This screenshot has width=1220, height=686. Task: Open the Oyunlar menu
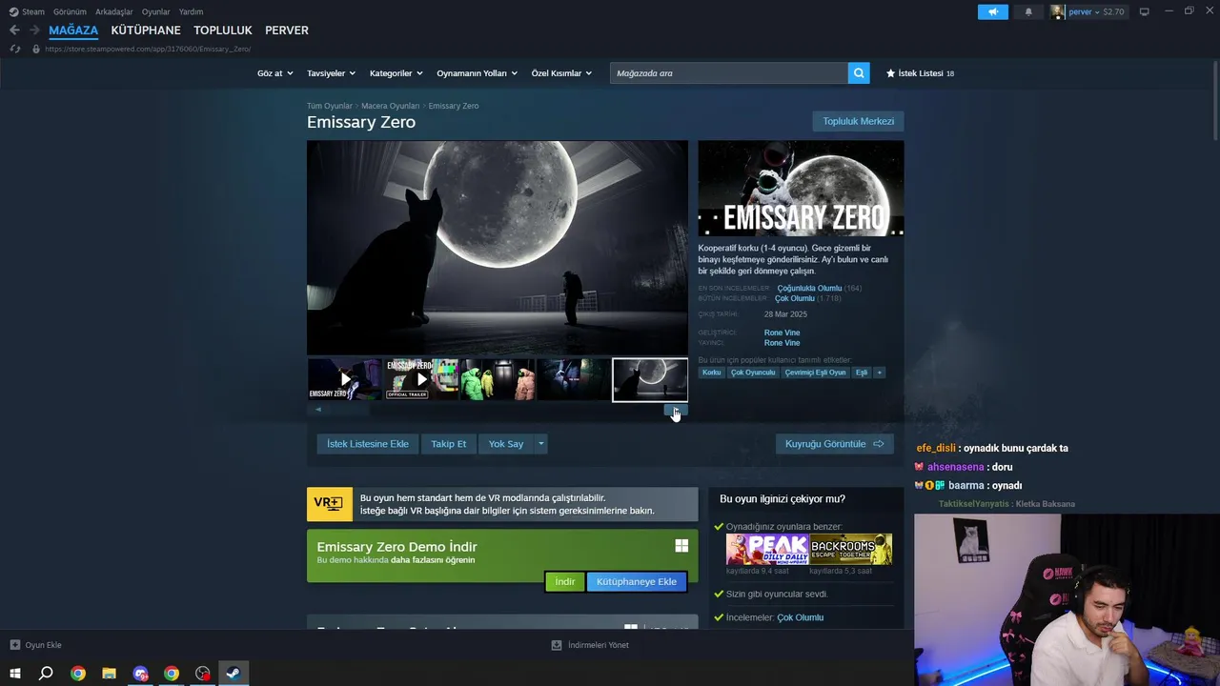[155, 11]
